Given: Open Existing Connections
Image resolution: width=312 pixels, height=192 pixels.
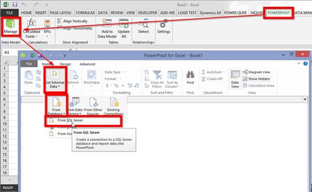Looking at the screenshot, I should click(113, 106).
